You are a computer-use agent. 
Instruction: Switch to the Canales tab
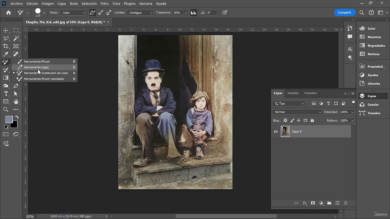(292, 93)
